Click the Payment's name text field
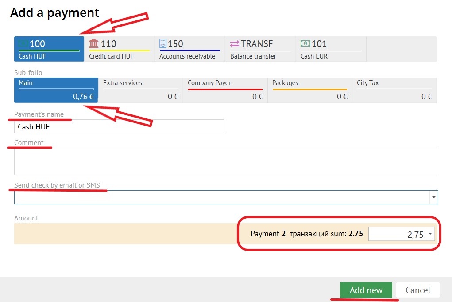This screenshot has width=452, height=302. [119, 127]
